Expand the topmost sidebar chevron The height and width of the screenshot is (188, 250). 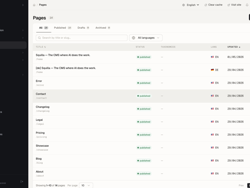(23, 5)
